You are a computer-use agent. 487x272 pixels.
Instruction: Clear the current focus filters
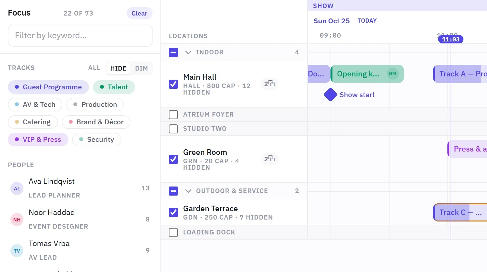(x=139, y=13)
